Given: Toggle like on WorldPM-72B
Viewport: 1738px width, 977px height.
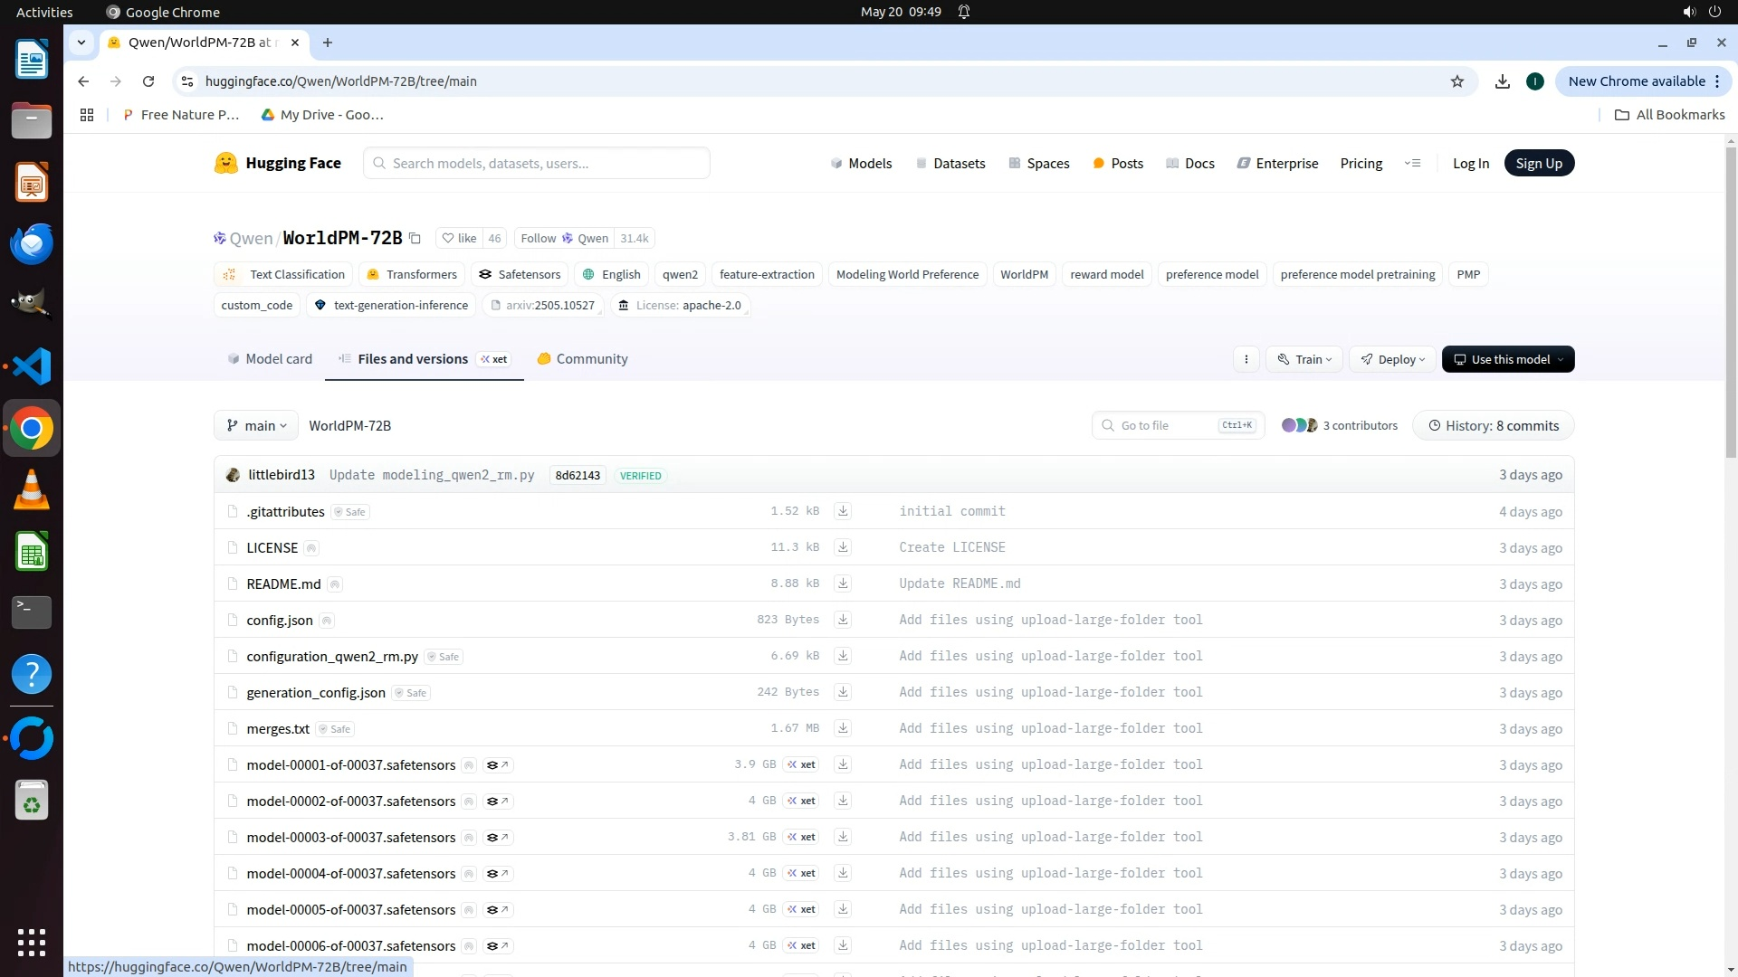Looking at the screenshot, I should [x=459, y=238].
